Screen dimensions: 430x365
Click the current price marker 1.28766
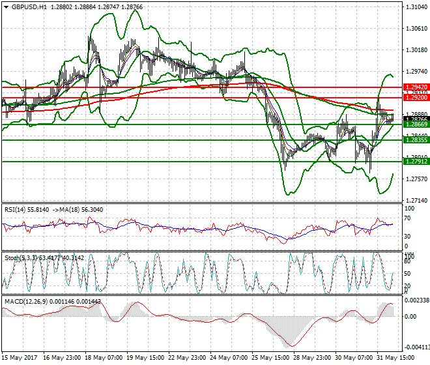(417, 119)
